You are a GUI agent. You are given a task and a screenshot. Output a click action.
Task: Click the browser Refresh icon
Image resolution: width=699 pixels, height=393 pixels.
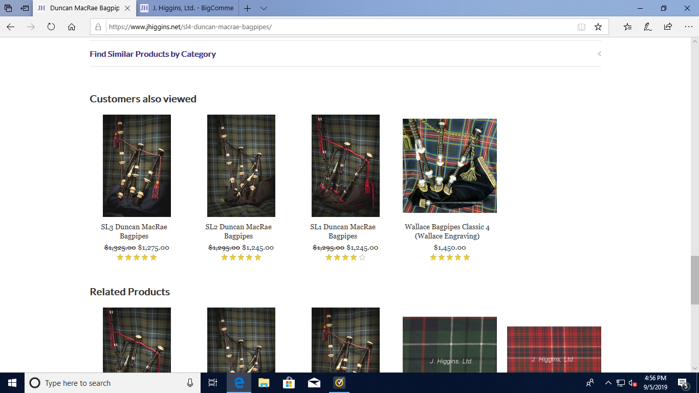click(x=51, y=27)
